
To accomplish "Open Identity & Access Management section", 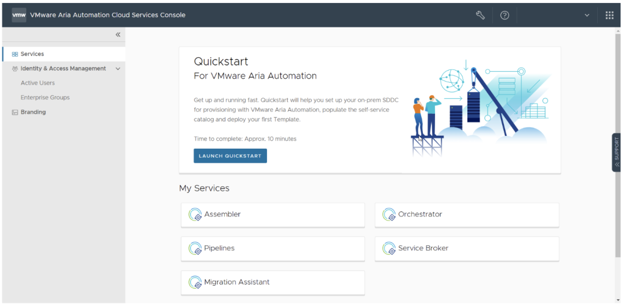I will click(63, 68).
